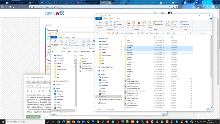Click the Rename icon in the ribbon
Image resolution: width=220 pixels, height=124 pixels.
144,24
